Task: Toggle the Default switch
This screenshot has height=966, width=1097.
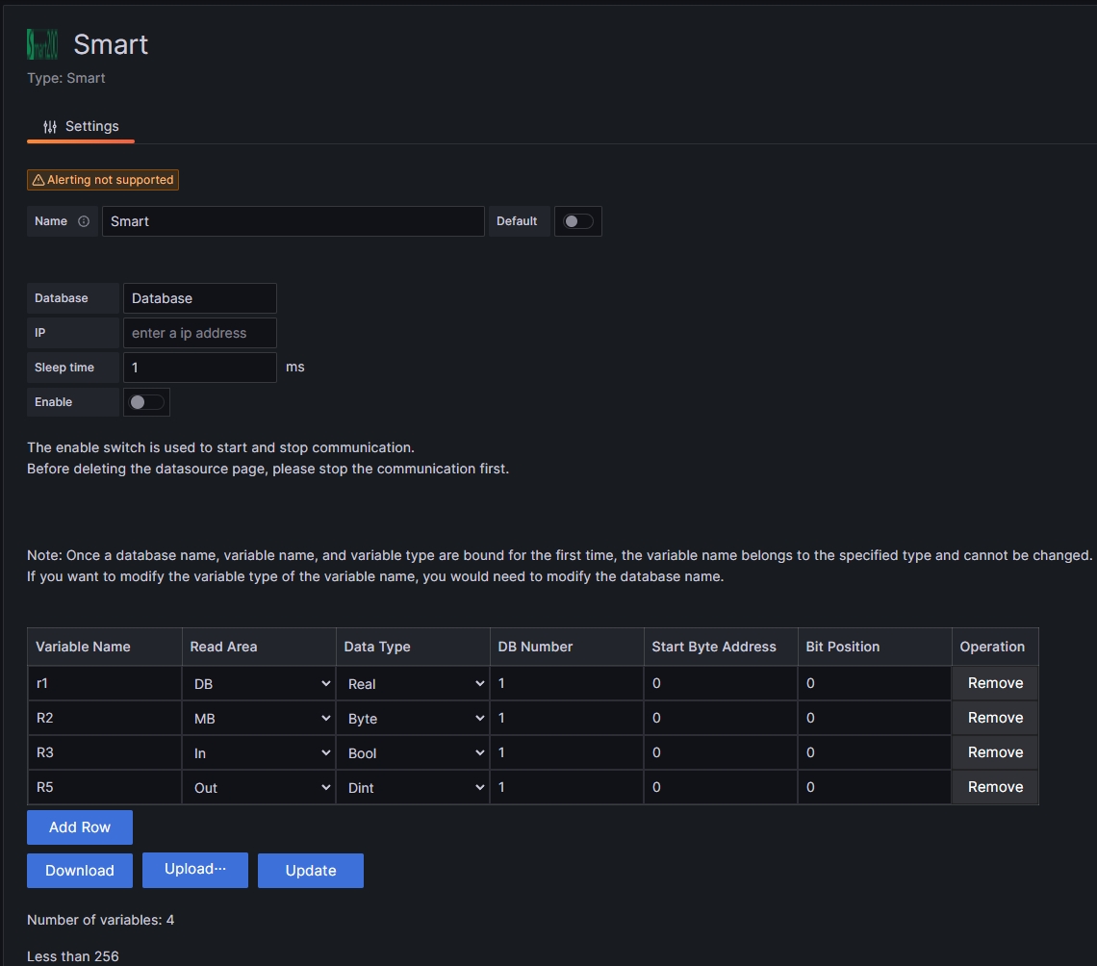Action: 578,221
